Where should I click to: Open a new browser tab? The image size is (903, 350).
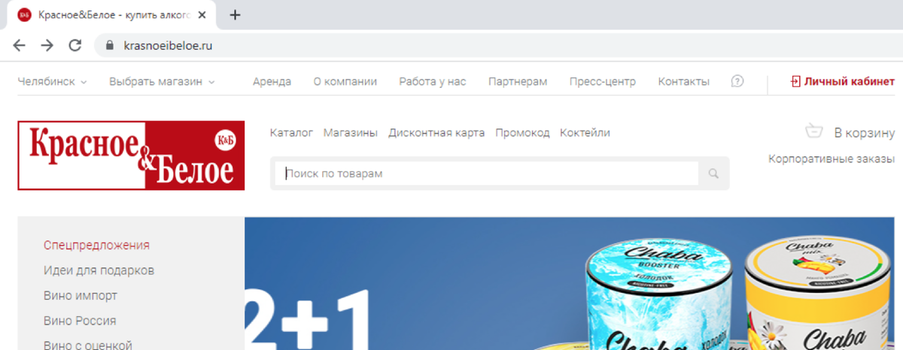pos(235,15)
